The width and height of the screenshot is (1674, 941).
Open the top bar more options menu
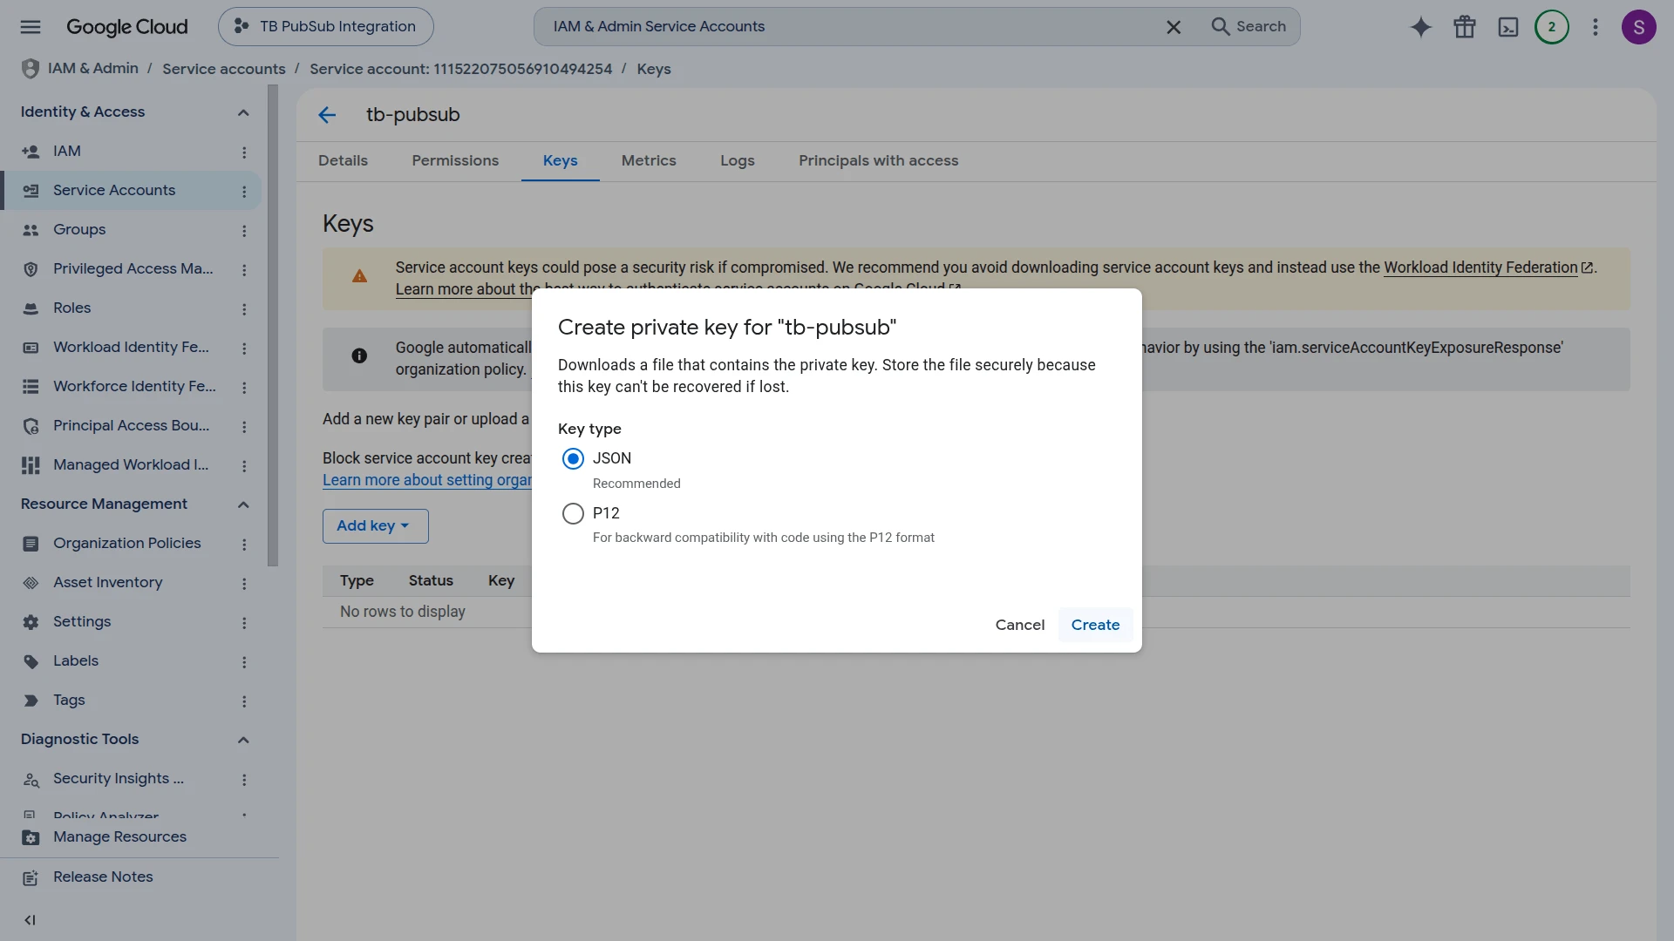pyautogui.click(x=1596, y=27)
